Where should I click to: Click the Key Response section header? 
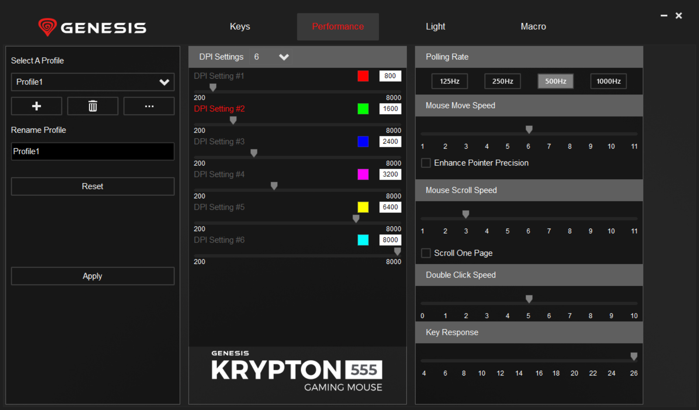(x=529, y=333)
